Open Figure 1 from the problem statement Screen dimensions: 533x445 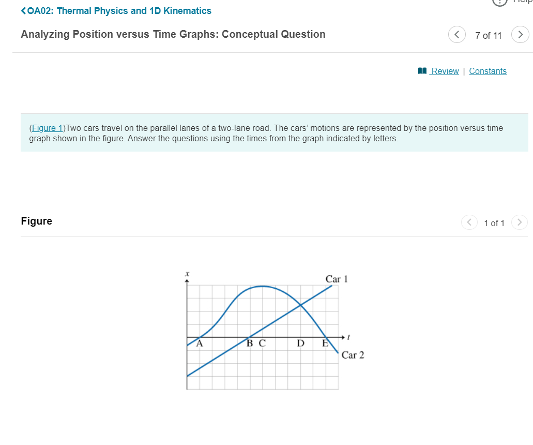pos(47,128)
